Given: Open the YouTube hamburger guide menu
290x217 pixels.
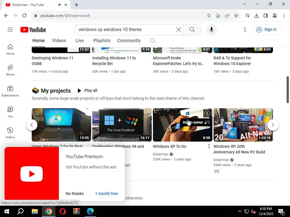Looking at the screenshot, I should (x=10, y=29).
